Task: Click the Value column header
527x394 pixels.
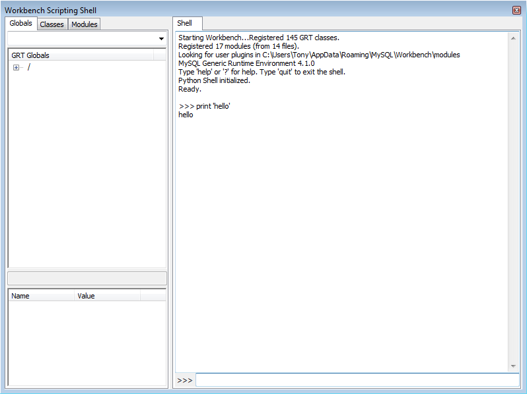Action: click(107, 296)
